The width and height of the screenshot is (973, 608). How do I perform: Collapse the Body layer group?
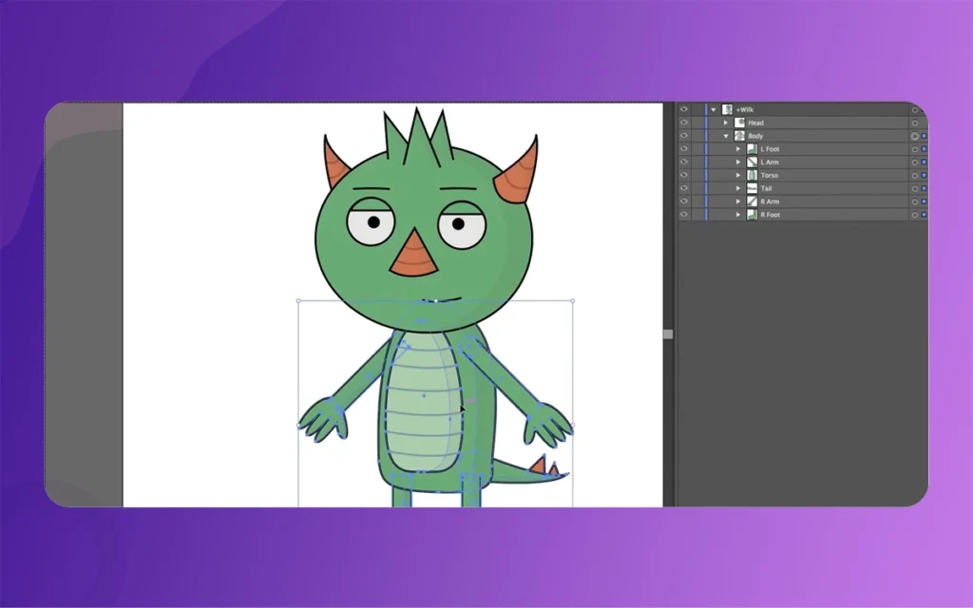(726, 136)
